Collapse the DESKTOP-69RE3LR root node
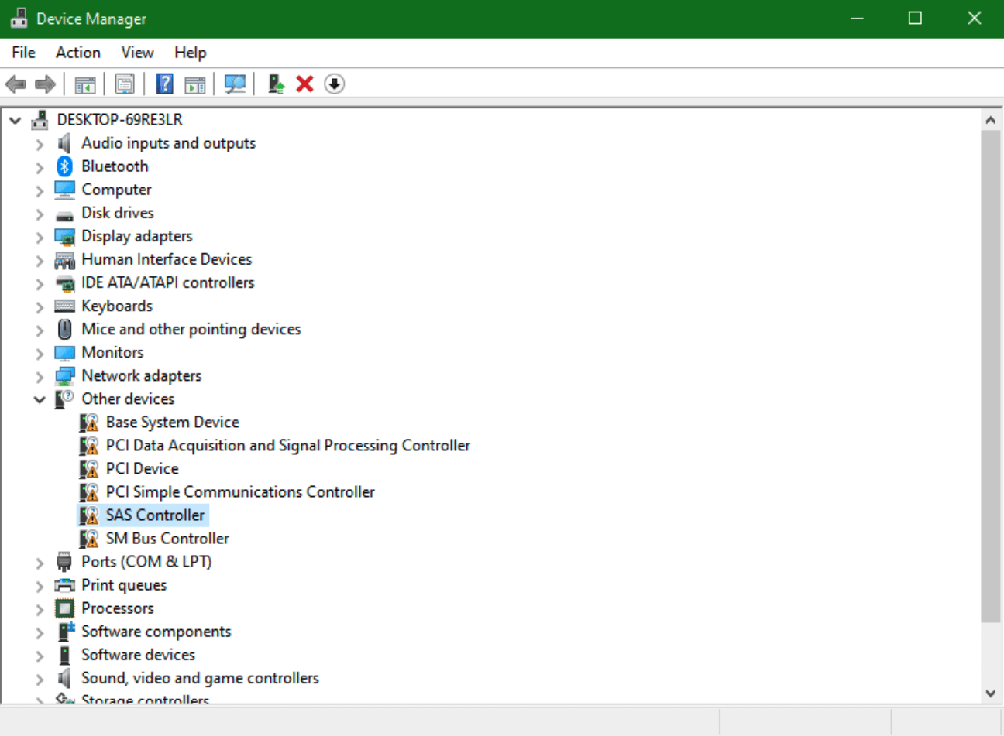The image size is (1004, 736). coord(15,120)
